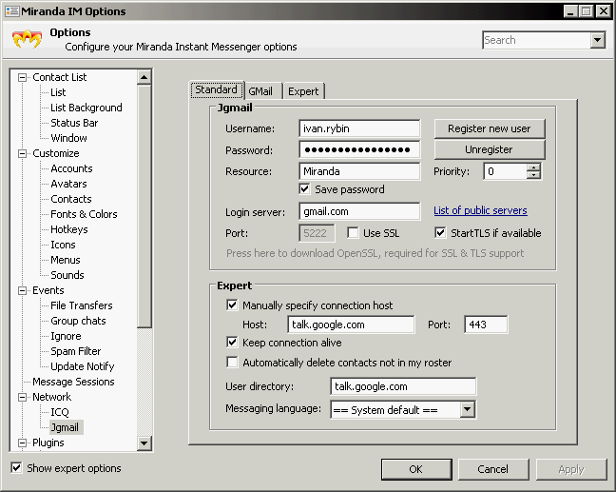Select List under Contact List
This screenshot has width=616, height=492.
58,92
